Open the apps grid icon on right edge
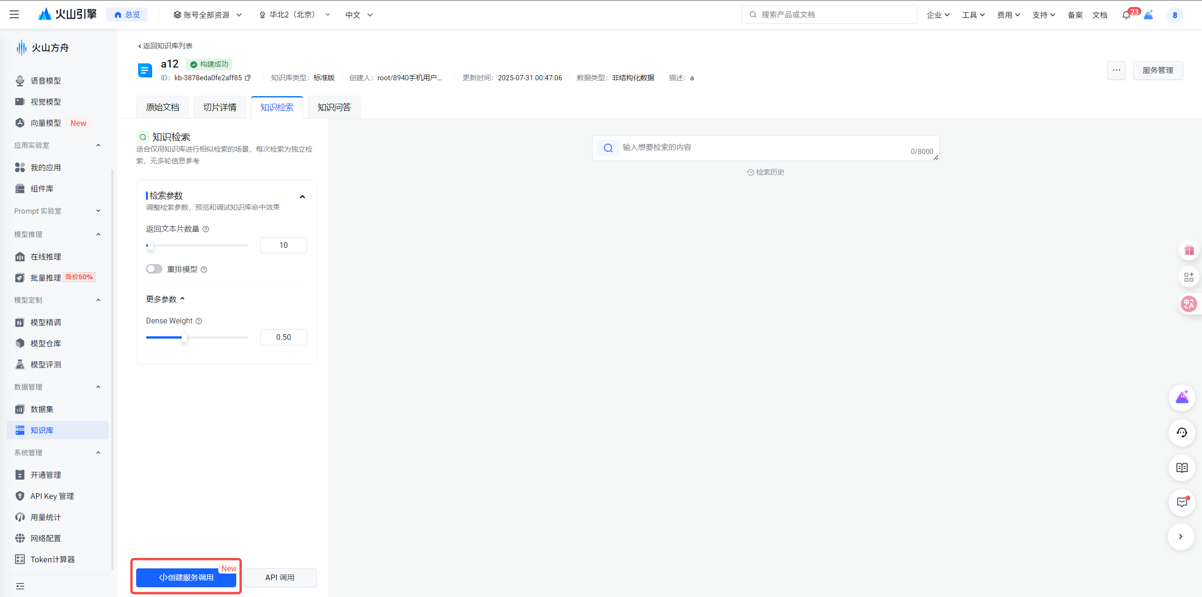Screen dimensions: 1202x597 (1189, 277)
